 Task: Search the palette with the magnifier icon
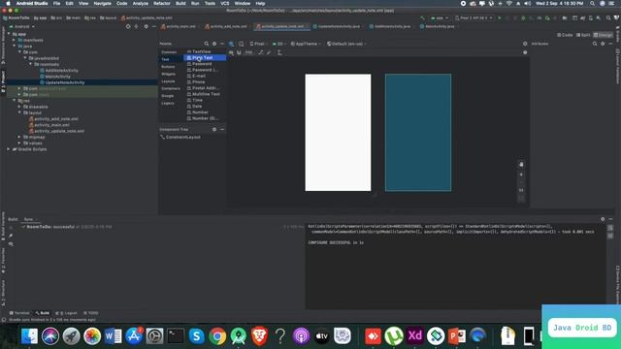tap(207, 44)
